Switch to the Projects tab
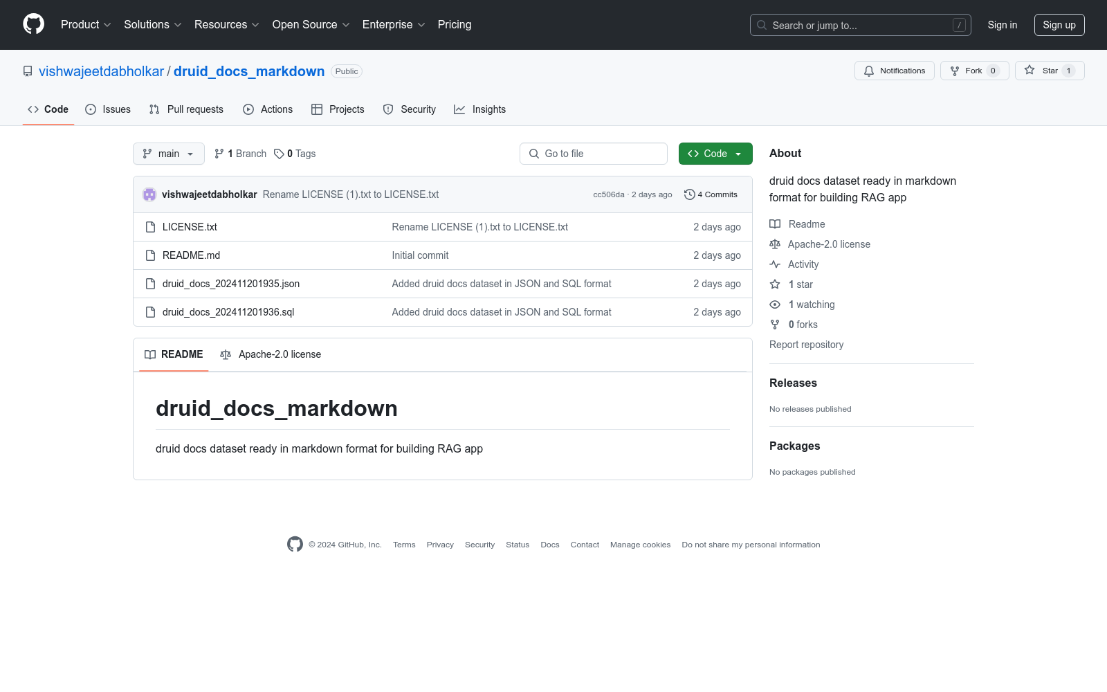The height and width of the screenshot is (692, 1107). 338,109
